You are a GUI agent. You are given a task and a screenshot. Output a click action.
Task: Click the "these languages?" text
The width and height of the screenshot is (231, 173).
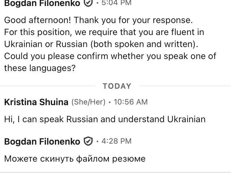point(40,68)
